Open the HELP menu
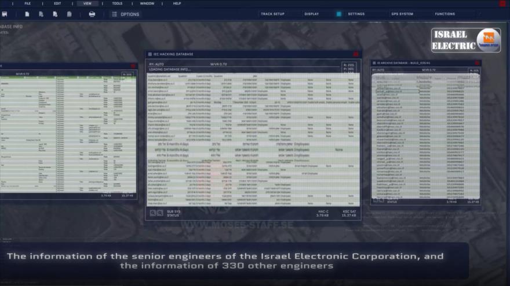This screenshot has height=286, width=510. (x=177, y=3)
